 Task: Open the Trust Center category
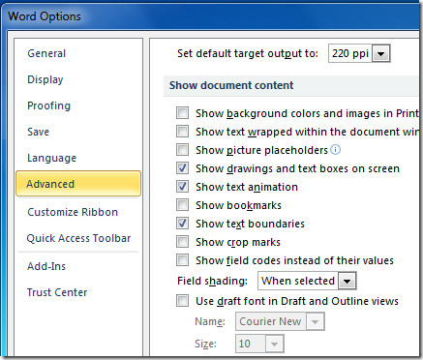[57, 292]
